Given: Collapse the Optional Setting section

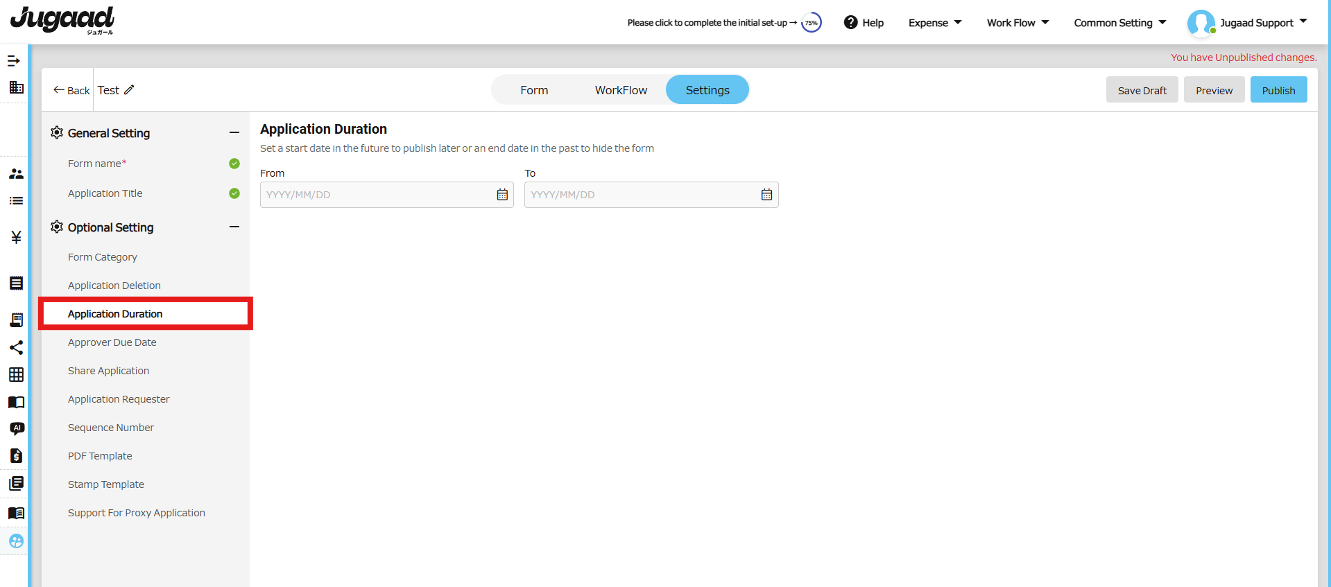Looking at the screenshot, I should tap(234, 227).
